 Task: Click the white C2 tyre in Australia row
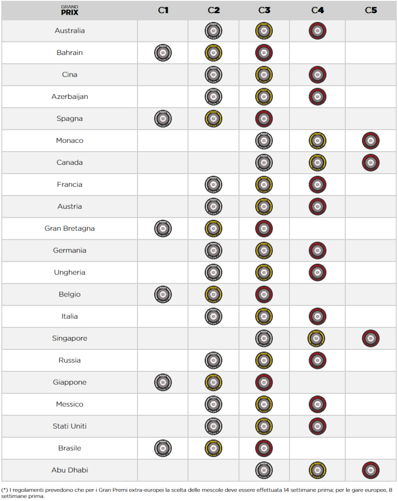tap(214, 31)
